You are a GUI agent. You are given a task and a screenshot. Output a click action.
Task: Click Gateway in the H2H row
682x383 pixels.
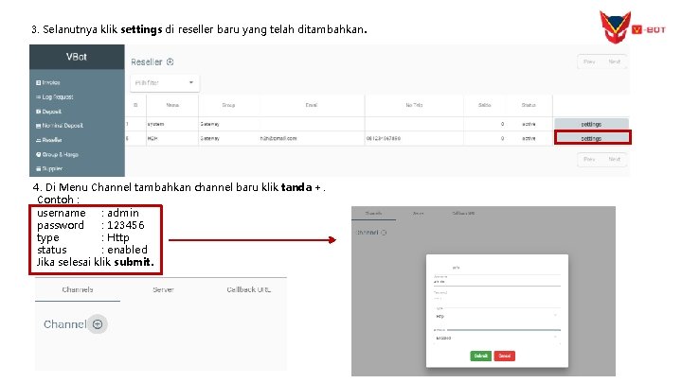pyautogui.click(x=209, y=138)
